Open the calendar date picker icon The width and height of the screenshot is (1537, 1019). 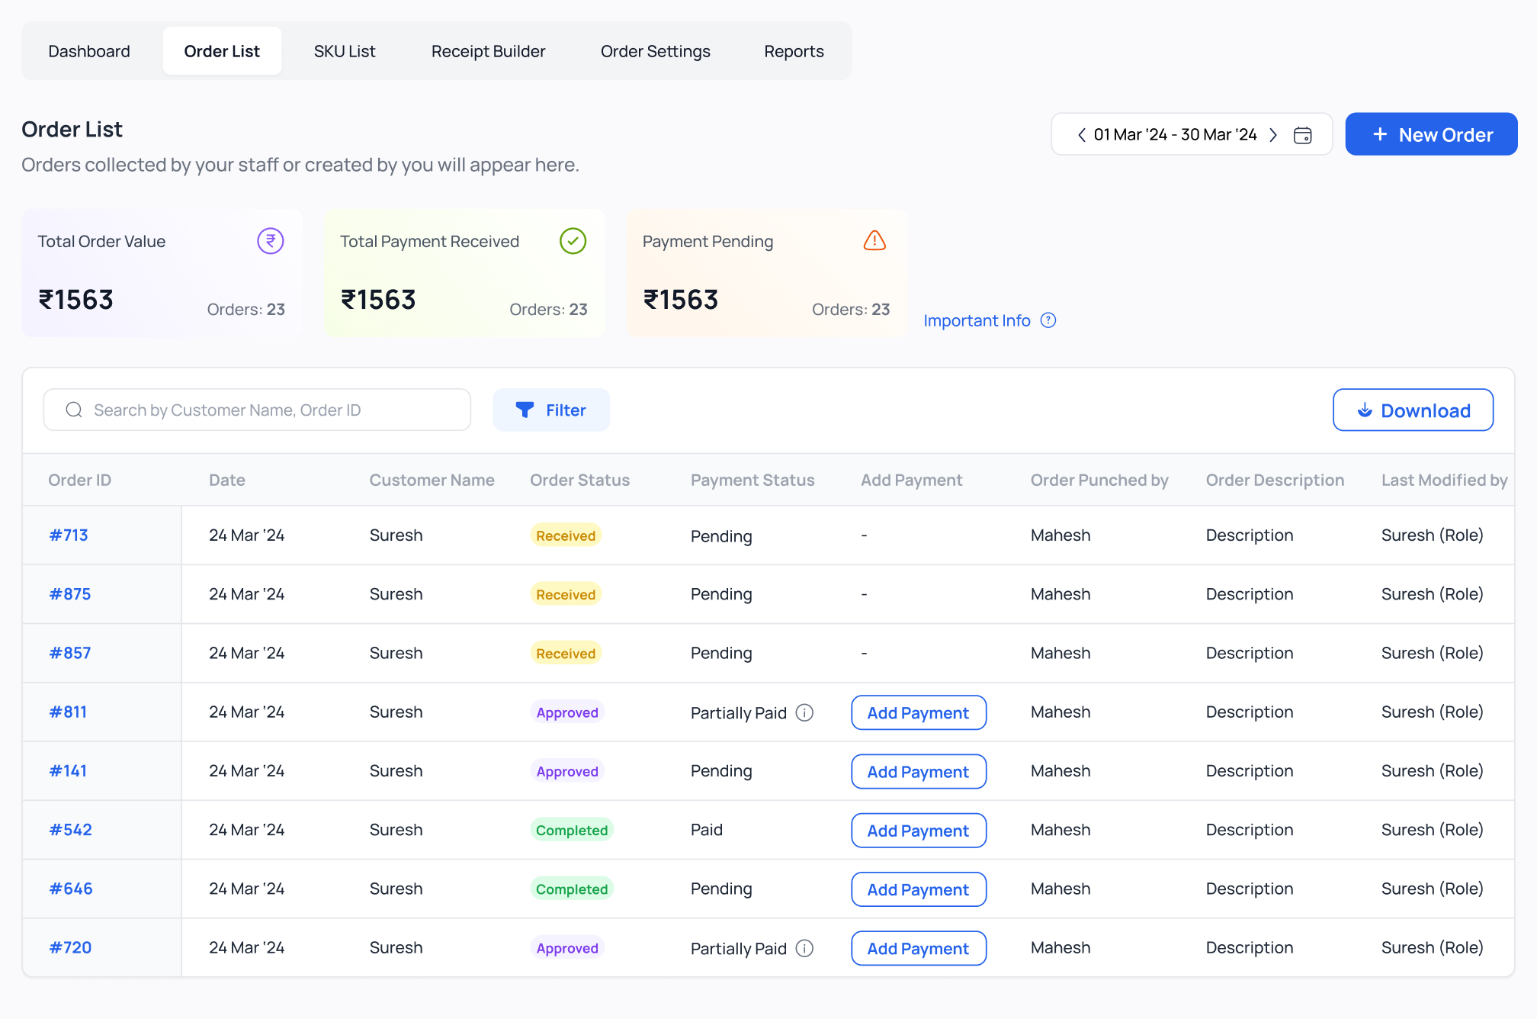point(1303,135)
